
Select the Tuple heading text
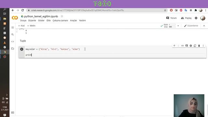23,41
